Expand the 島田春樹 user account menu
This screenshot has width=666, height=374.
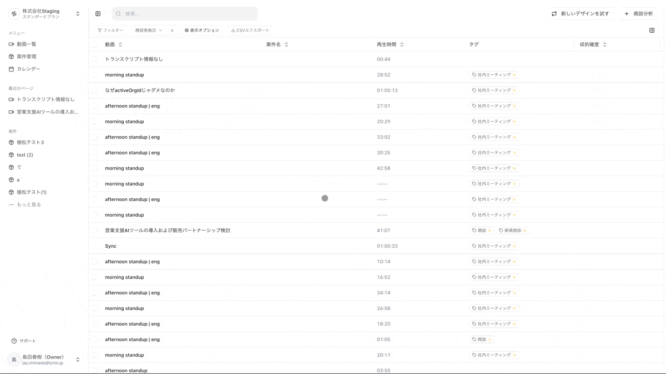click(x=78, y=360)
